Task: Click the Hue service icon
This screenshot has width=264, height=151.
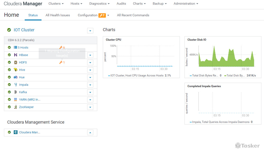Action: [16, 77]
